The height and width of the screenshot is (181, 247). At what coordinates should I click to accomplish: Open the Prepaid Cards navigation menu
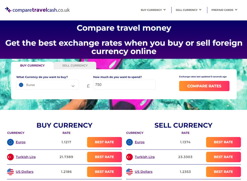click(224, 10)
